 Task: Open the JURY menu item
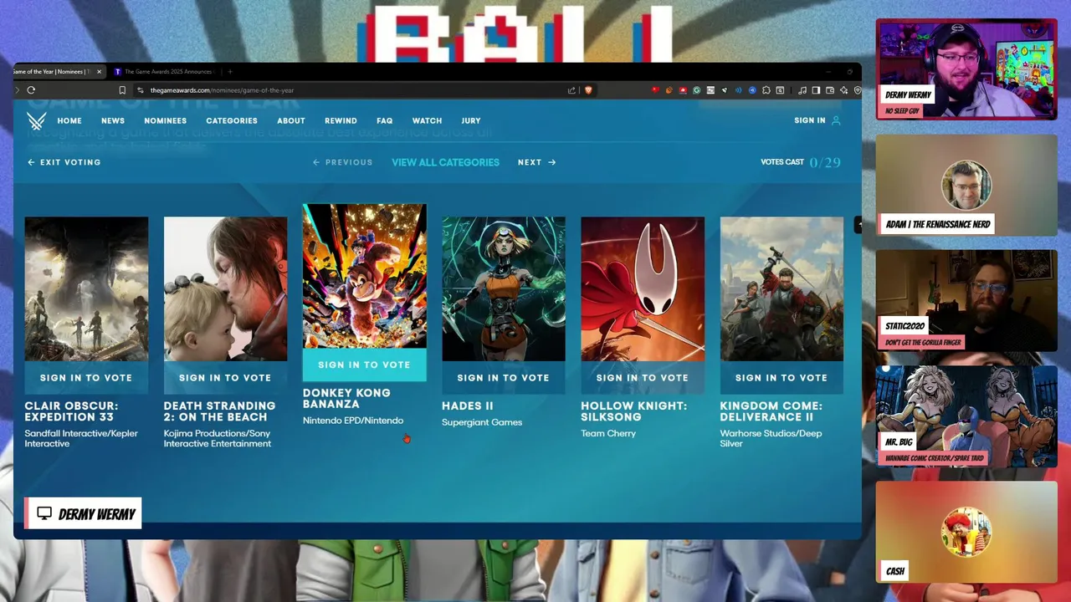(471, 120)
